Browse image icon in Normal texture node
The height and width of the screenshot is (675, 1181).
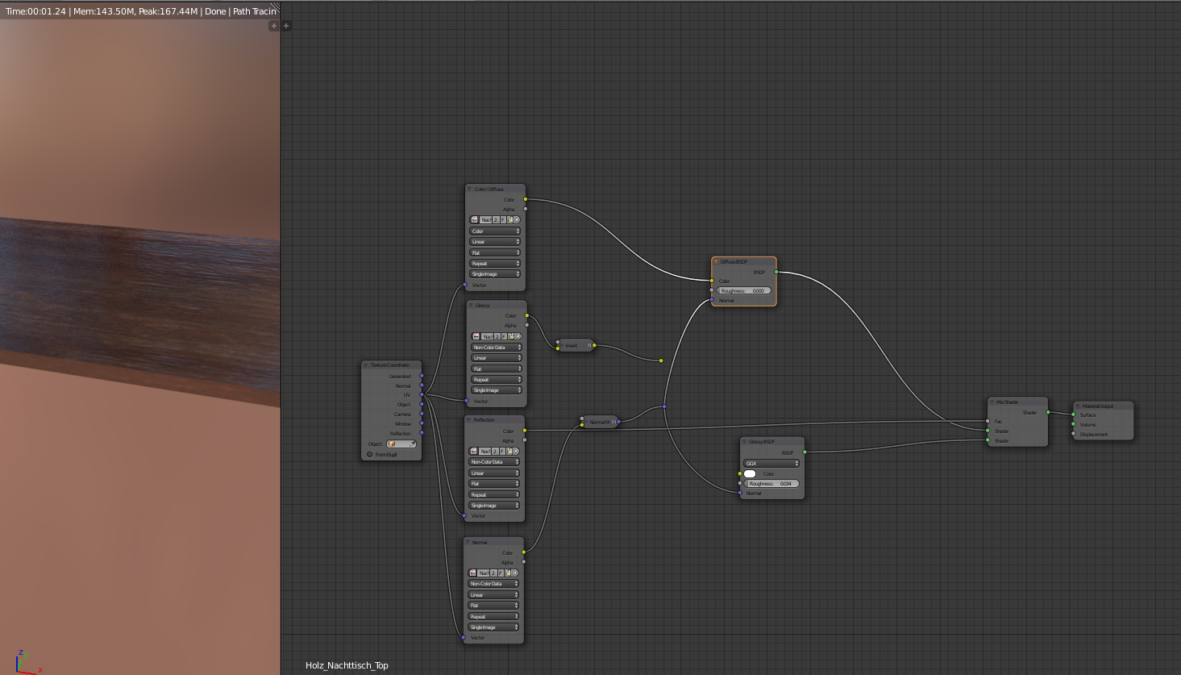[x=473, y=573]
